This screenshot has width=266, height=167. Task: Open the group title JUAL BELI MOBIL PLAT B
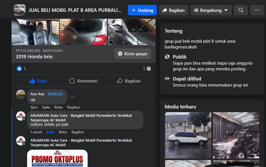(x=75, y=10)
